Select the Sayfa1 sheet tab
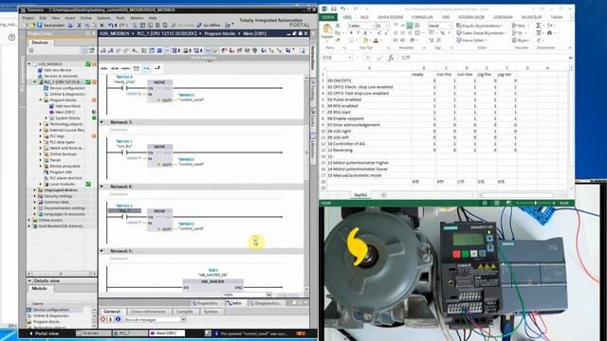Image resolution: width=607 pixels, height=341 pixels. (x=360, y=195)
